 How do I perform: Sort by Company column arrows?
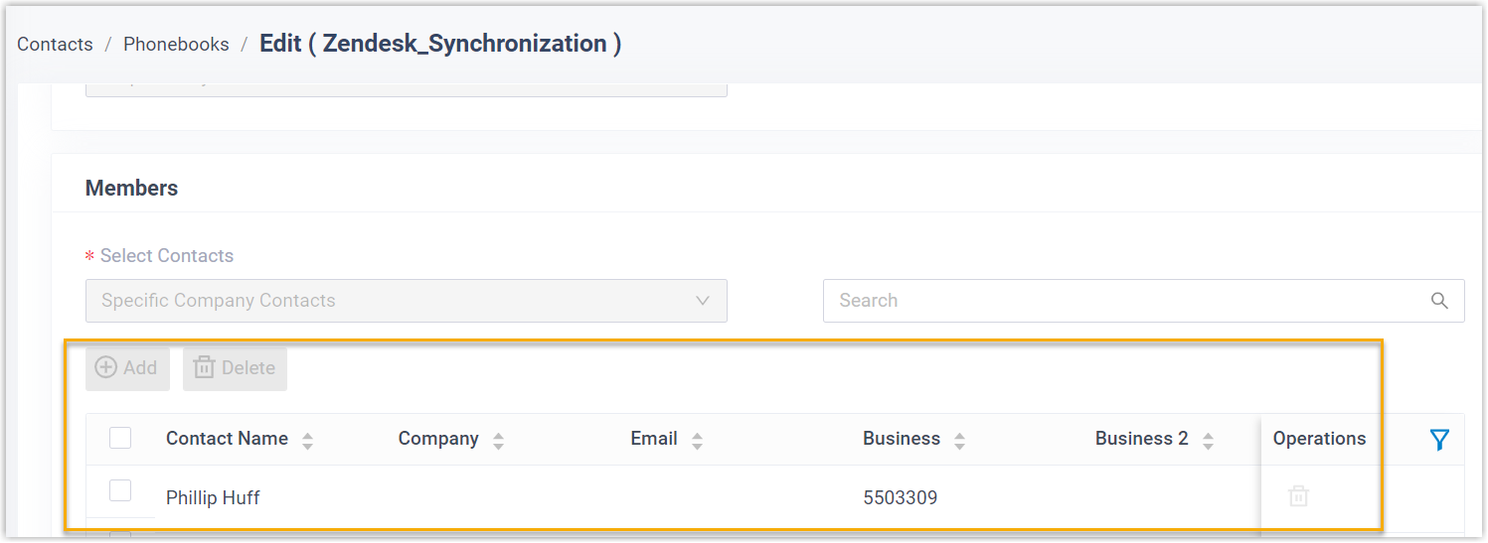498,441
